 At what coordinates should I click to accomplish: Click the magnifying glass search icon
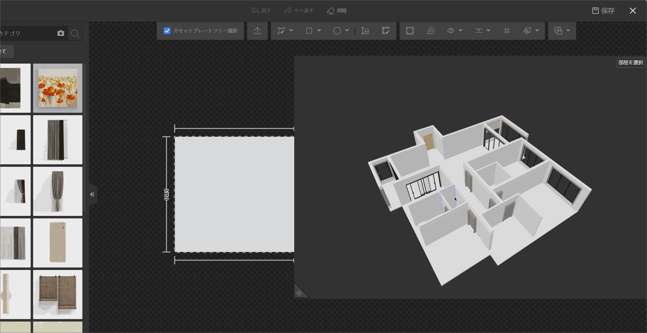coord(75,33)
